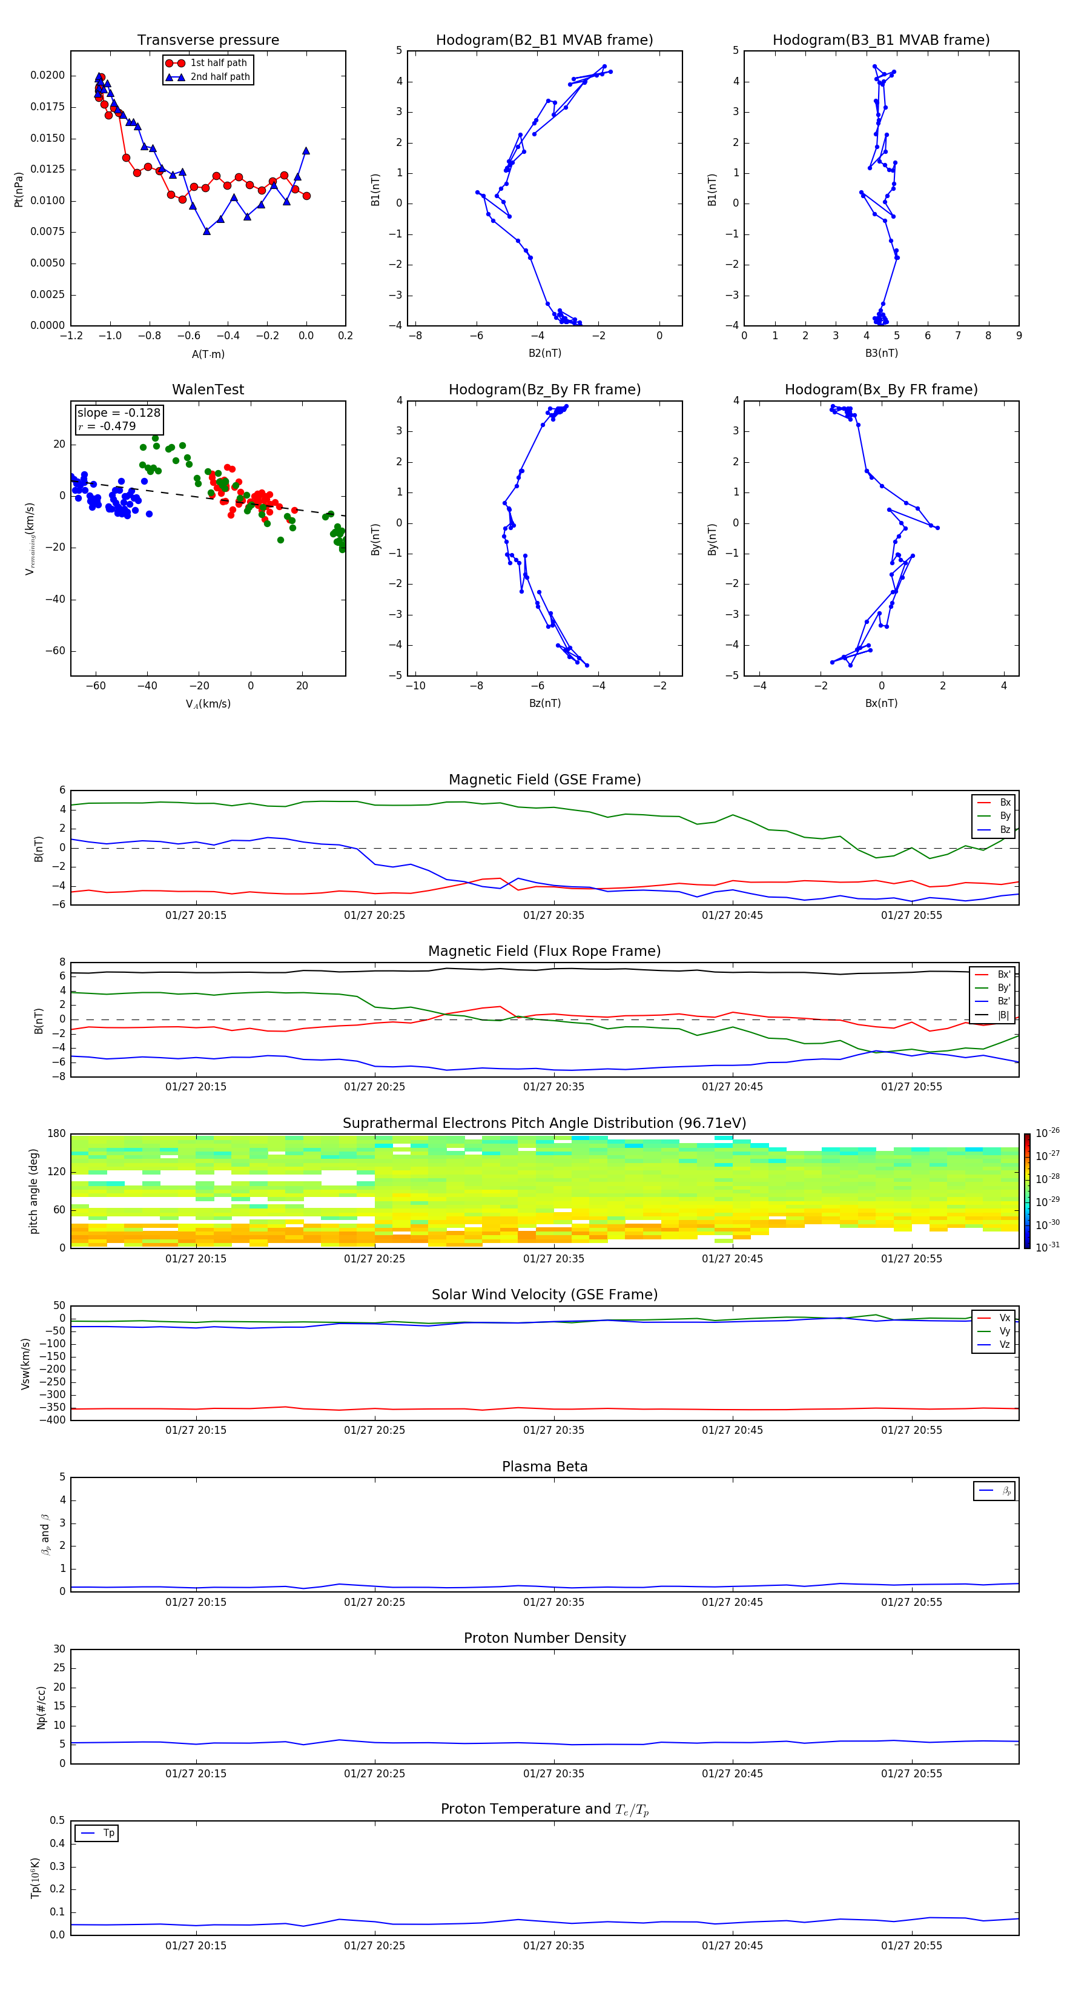Select By' in the Flux Rope legend
1090x1999 pixels.
(x=993, y=988)
